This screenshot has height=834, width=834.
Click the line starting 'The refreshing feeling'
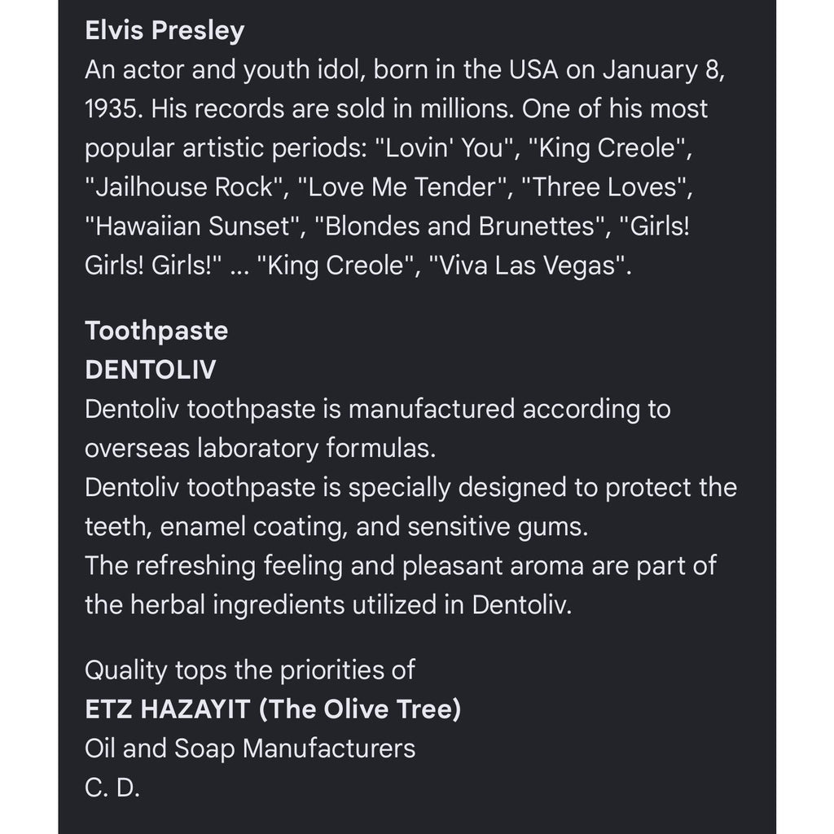[x=401, y=566]
